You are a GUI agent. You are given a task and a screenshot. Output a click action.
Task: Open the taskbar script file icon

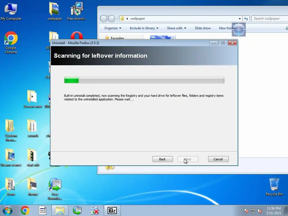(x=42, y=210)
